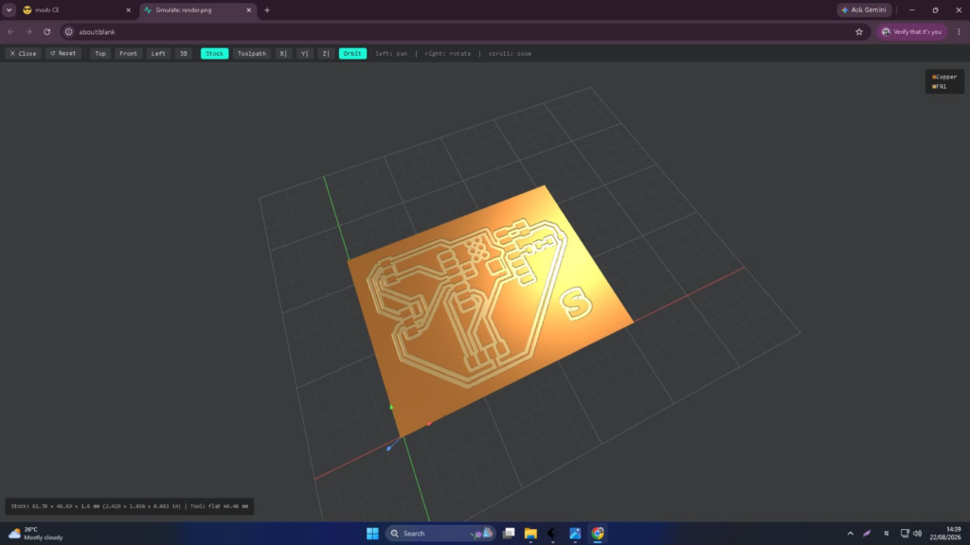The image size is (970, 545).
Task: Open Task View from taskbar
Action: (x=509, y=534)
